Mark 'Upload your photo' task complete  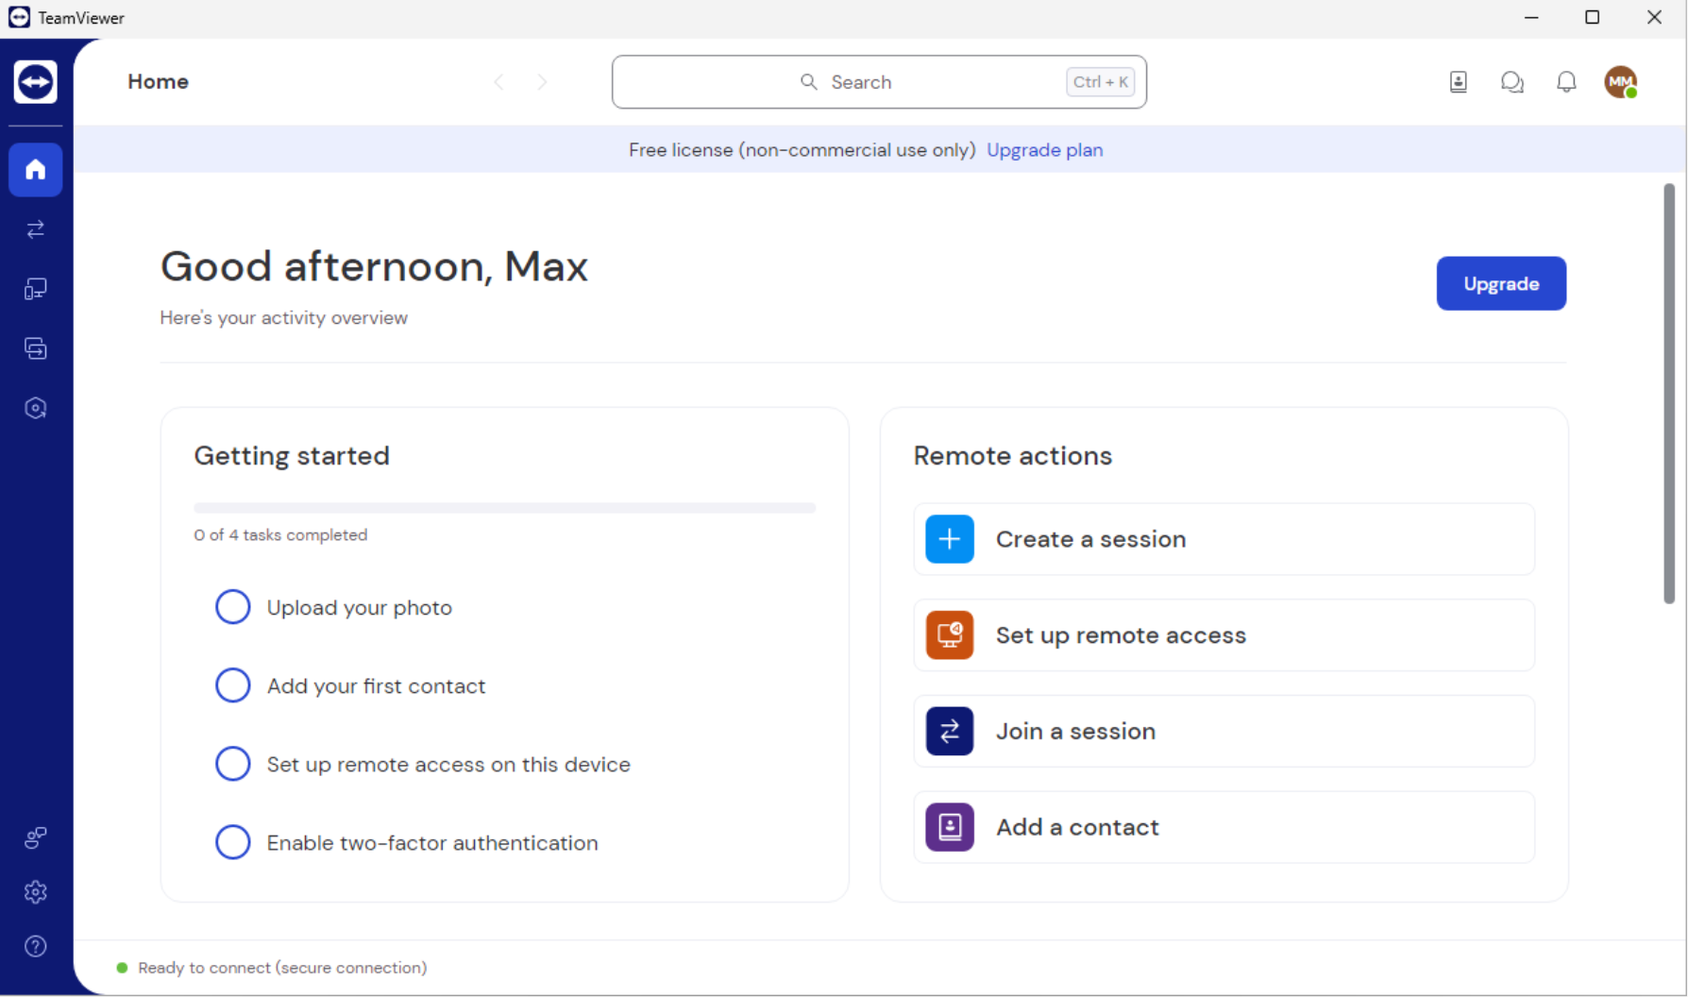point(232,606)
